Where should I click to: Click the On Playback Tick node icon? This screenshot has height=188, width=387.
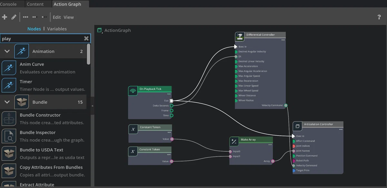pos(133,91)
